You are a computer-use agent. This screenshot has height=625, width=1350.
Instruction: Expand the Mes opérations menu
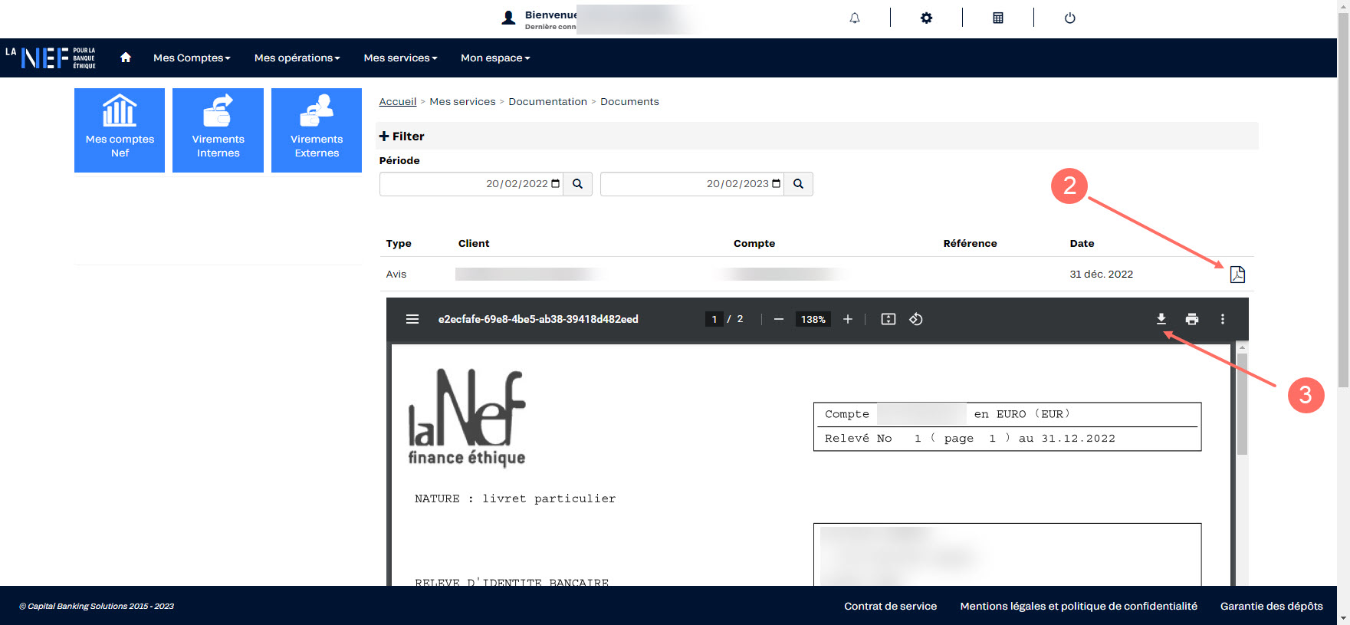(x=297, y=58)
